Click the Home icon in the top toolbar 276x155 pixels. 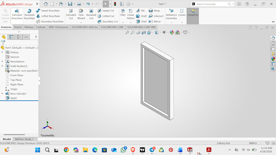(x=45, y=4)
